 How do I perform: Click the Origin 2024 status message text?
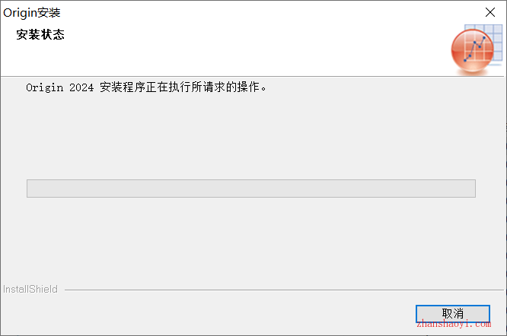[146, 87]
